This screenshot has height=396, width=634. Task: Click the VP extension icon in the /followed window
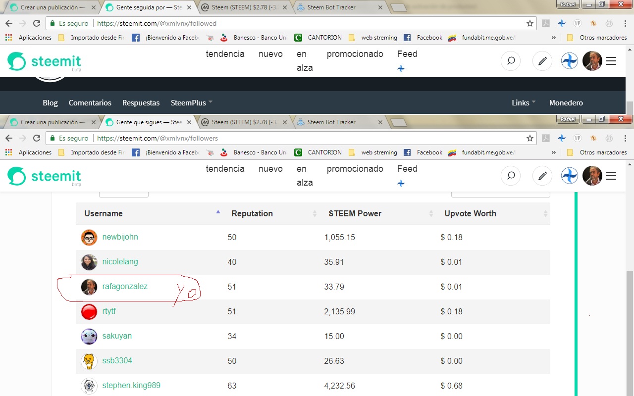point(577,23)
